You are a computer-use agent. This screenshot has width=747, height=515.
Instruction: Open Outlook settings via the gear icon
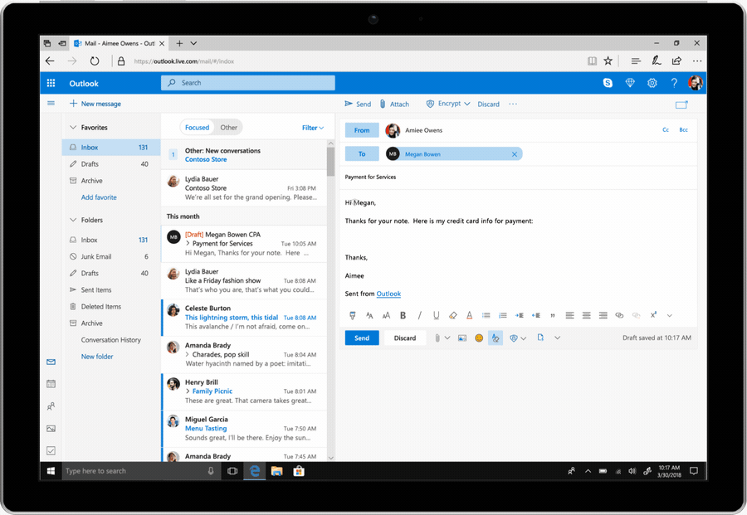point(652,83)
